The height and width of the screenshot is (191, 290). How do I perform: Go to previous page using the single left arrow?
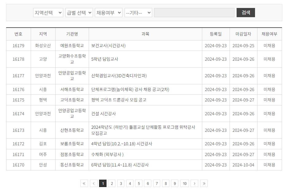[x=94, y=183]
